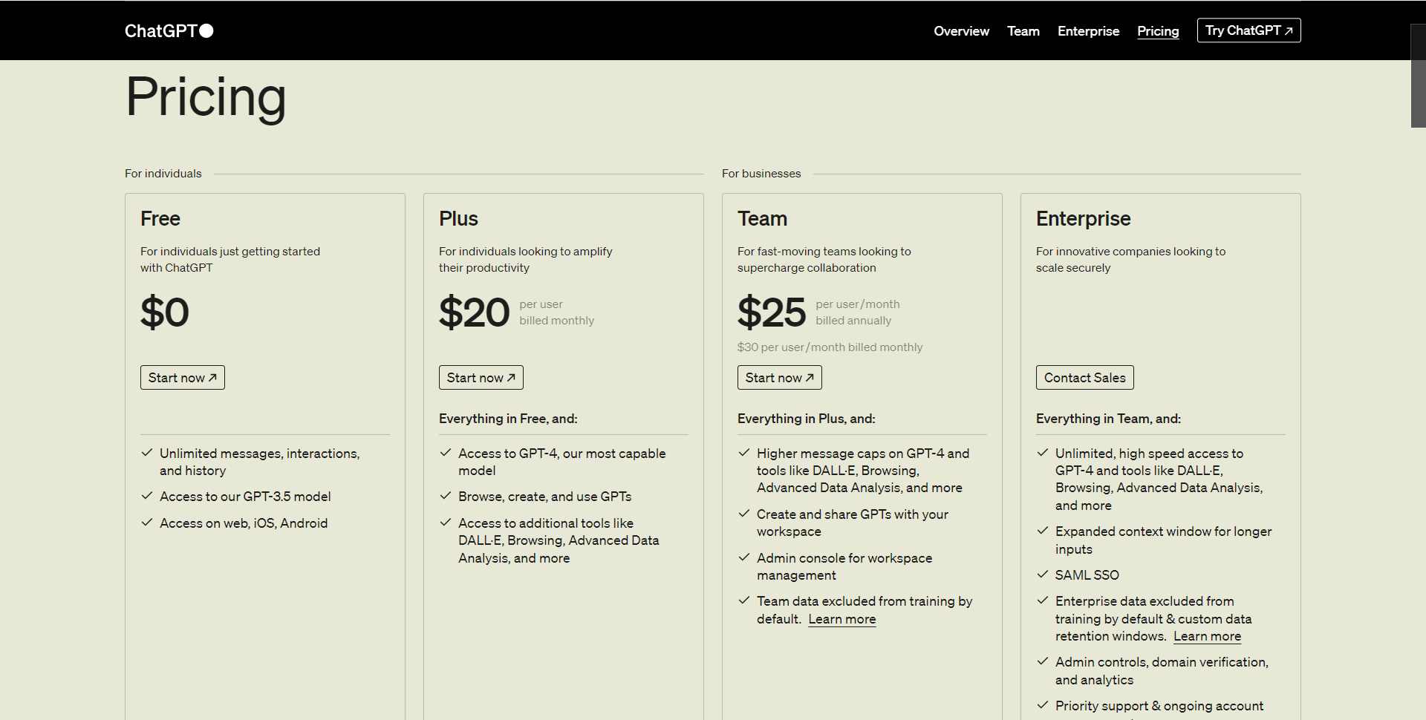Image resolution: width=1426 pixels, height=720 pixels.
Task: Click the $20 price
Action: [474, 312]
